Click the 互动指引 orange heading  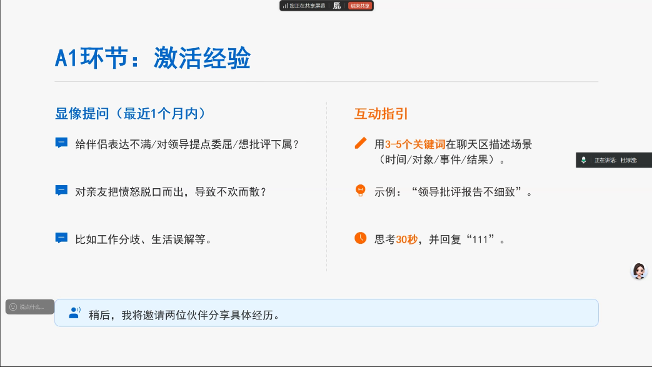[381, 114]
